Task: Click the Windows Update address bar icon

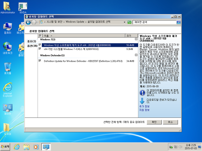Action: (41, 22)
